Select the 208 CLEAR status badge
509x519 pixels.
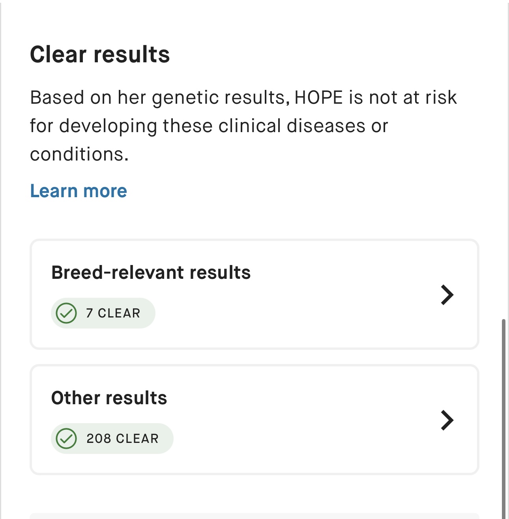112,439
